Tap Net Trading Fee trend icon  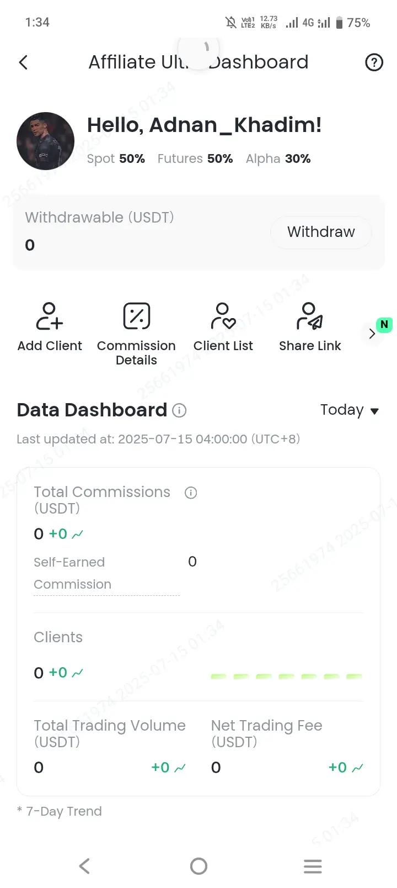(x=357, y=768)
